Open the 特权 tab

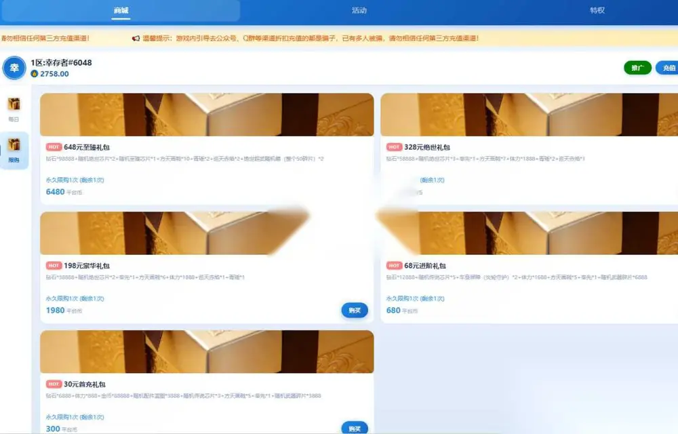[x=597, y=10]
